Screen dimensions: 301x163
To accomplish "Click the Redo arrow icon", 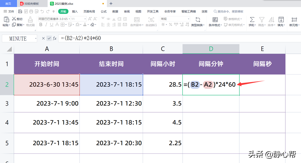I will [48, 12].
